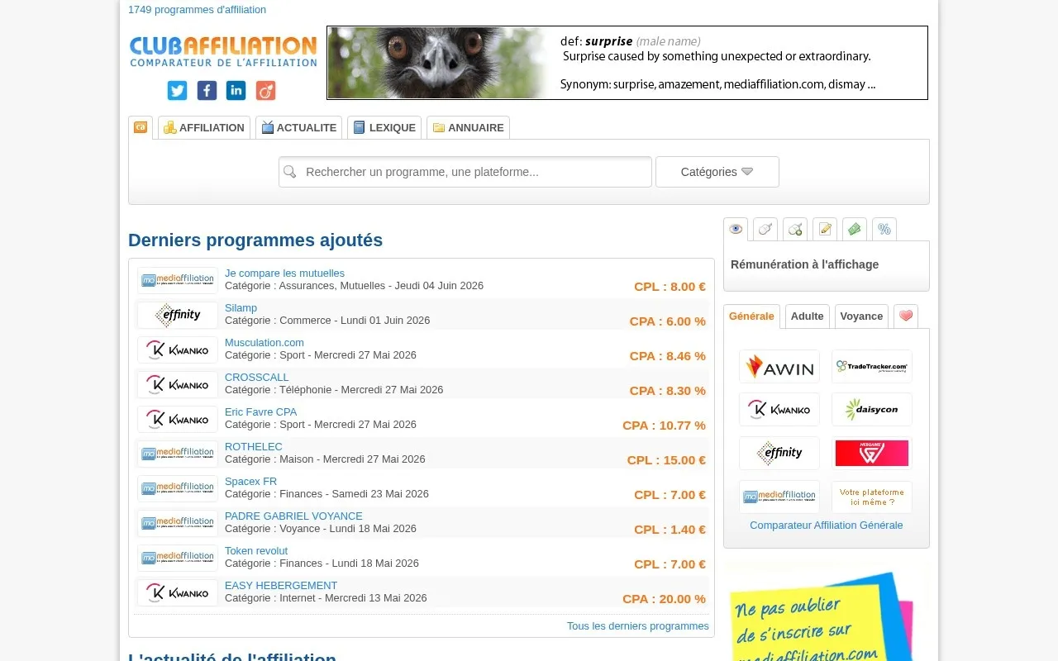Screen dimensions: 1058x661
Task: Open the Twitter social icon
Action: [177, 90]
